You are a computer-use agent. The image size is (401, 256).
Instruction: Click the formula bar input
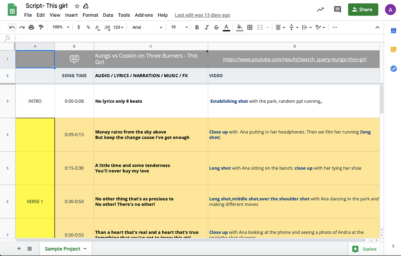click(200, 38)
